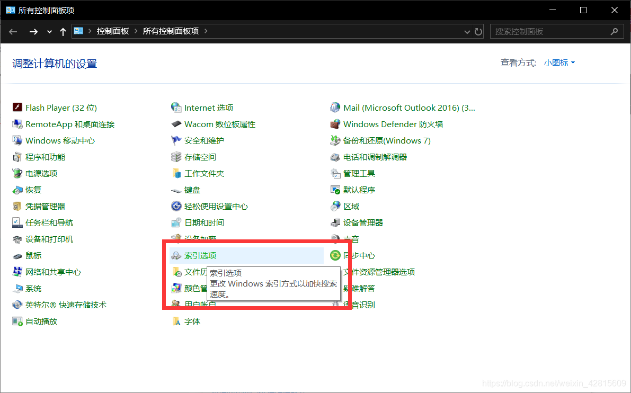This screenshot has width=631, height=393.
Task: Click the 存储空间 drives icon
Action: tap(176, 157)
